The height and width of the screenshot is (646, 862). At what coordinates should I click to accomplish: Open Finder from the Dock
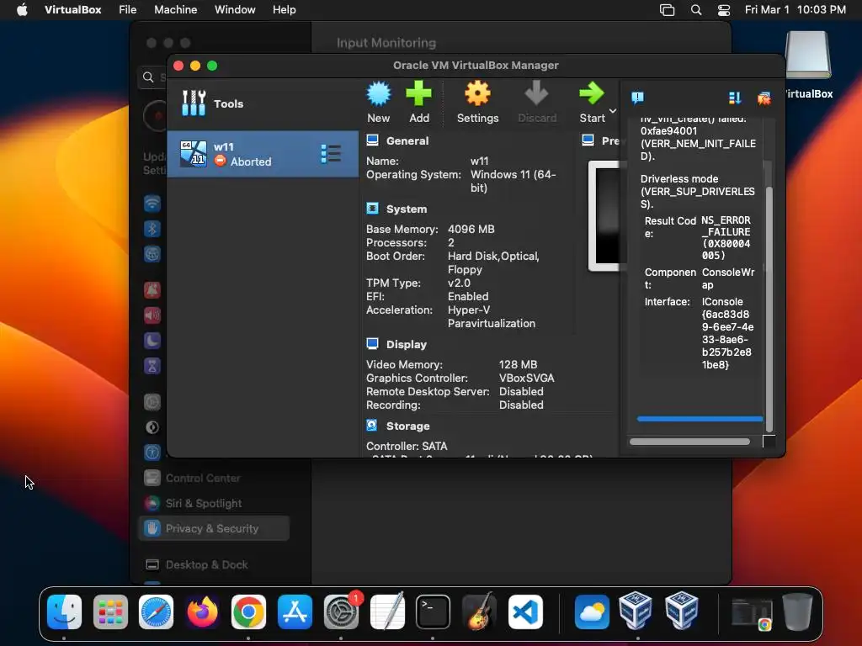pos(64,612)
